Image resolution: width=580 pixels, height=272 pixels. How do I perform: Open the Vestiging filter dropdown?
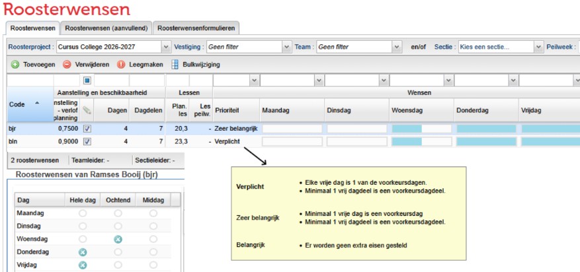coord(286,47)
